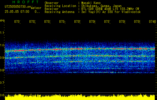Select the UT2505050730.pn filename text
This screenshot has width=157, height=100.
18,6
